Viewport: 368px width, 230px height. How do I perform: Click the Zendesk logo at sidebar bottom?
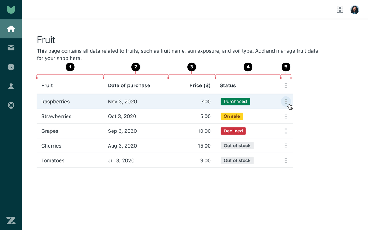coord(11,220)
